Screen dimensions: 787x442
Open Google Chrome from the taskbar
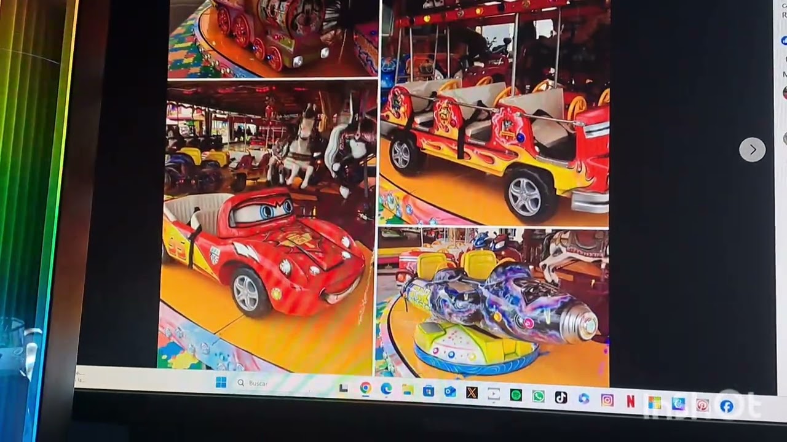[x=365, y=388]
